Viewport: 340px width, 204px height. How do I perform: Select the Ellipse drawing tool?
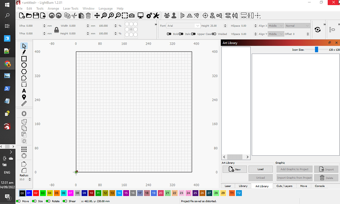click(24, 65)
